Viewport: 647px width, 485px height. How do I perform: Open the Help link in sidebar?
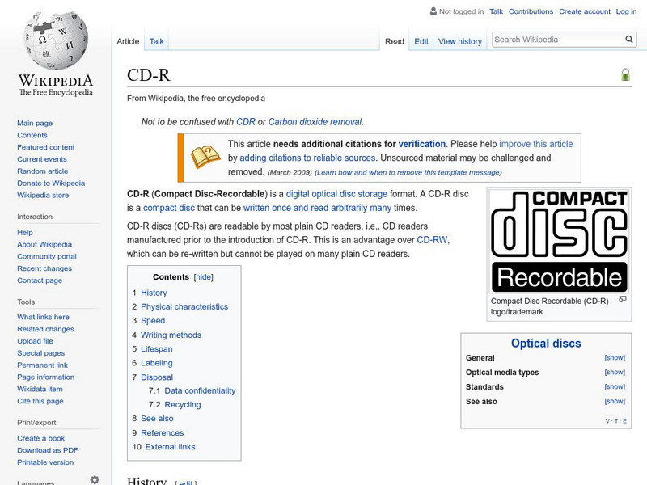(x=25, y=232)
